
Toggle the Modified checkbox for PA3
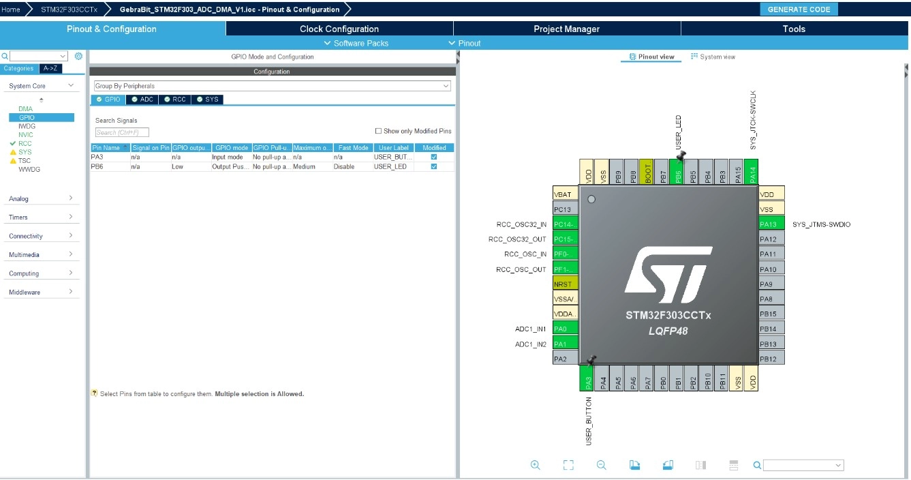click(x=434, y=157)
